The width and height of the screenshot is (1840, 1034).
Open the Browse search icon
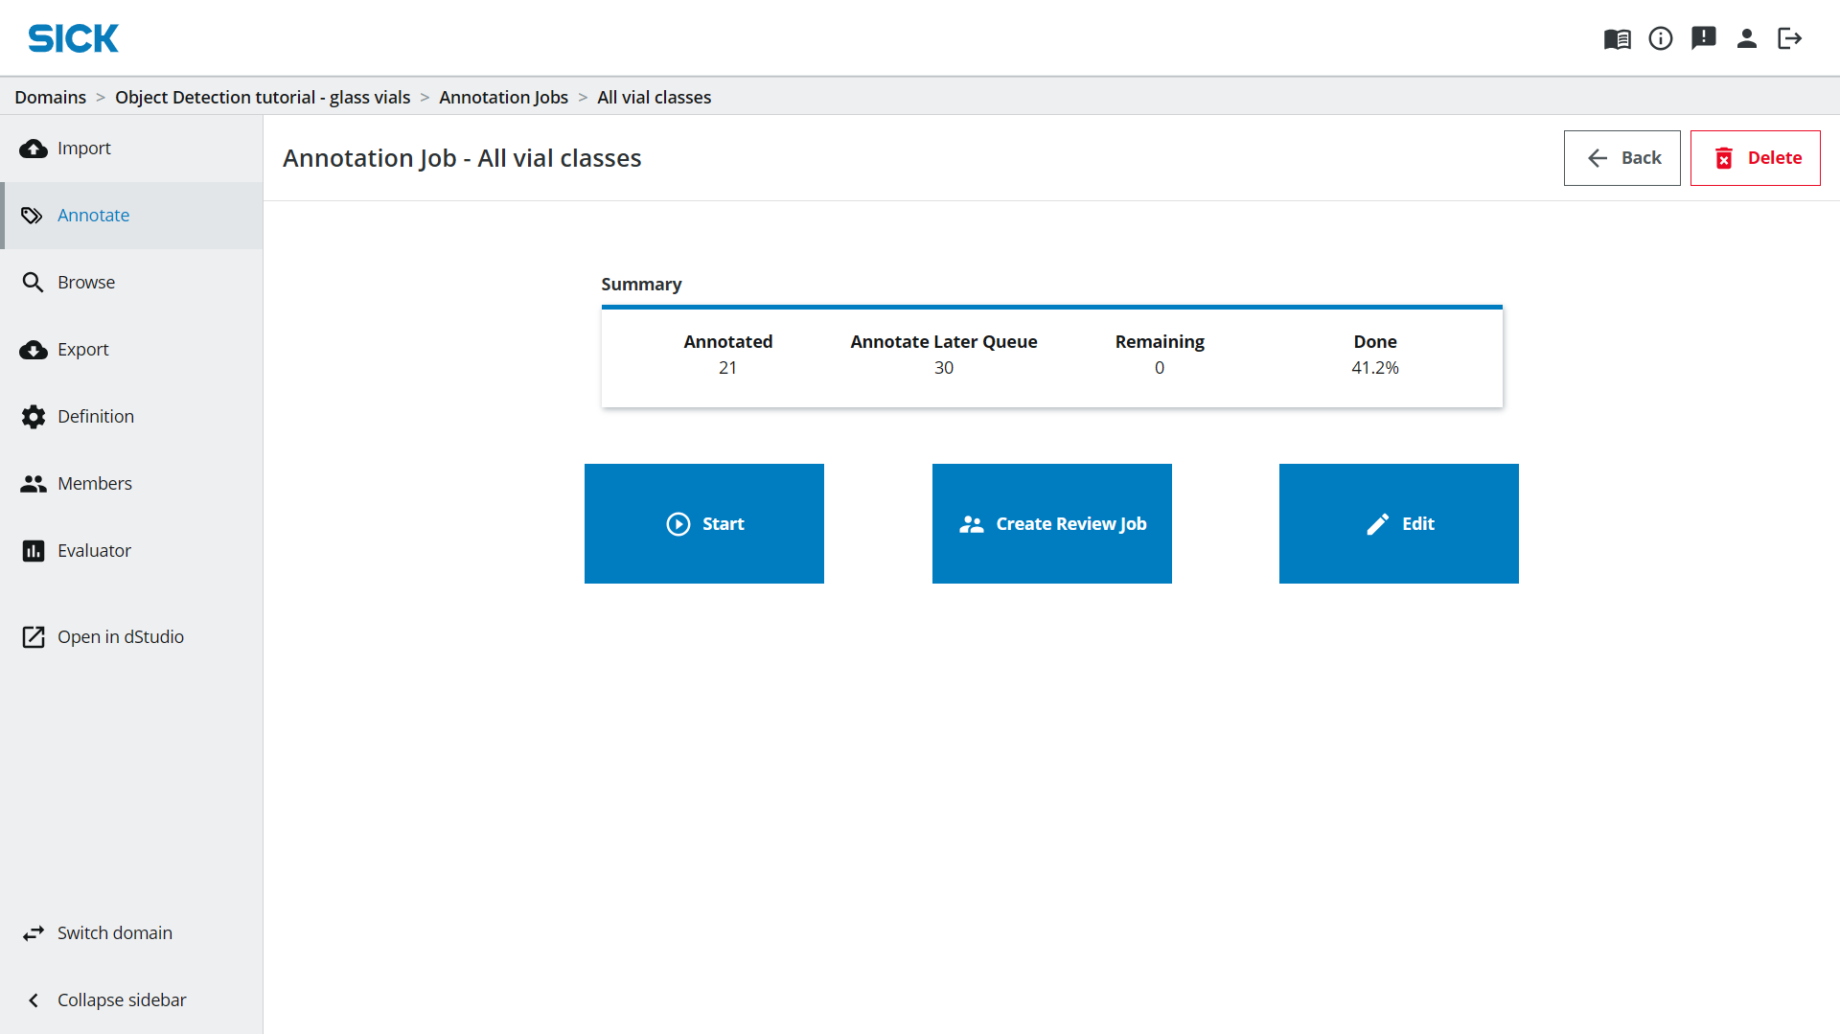pos(34,282)
